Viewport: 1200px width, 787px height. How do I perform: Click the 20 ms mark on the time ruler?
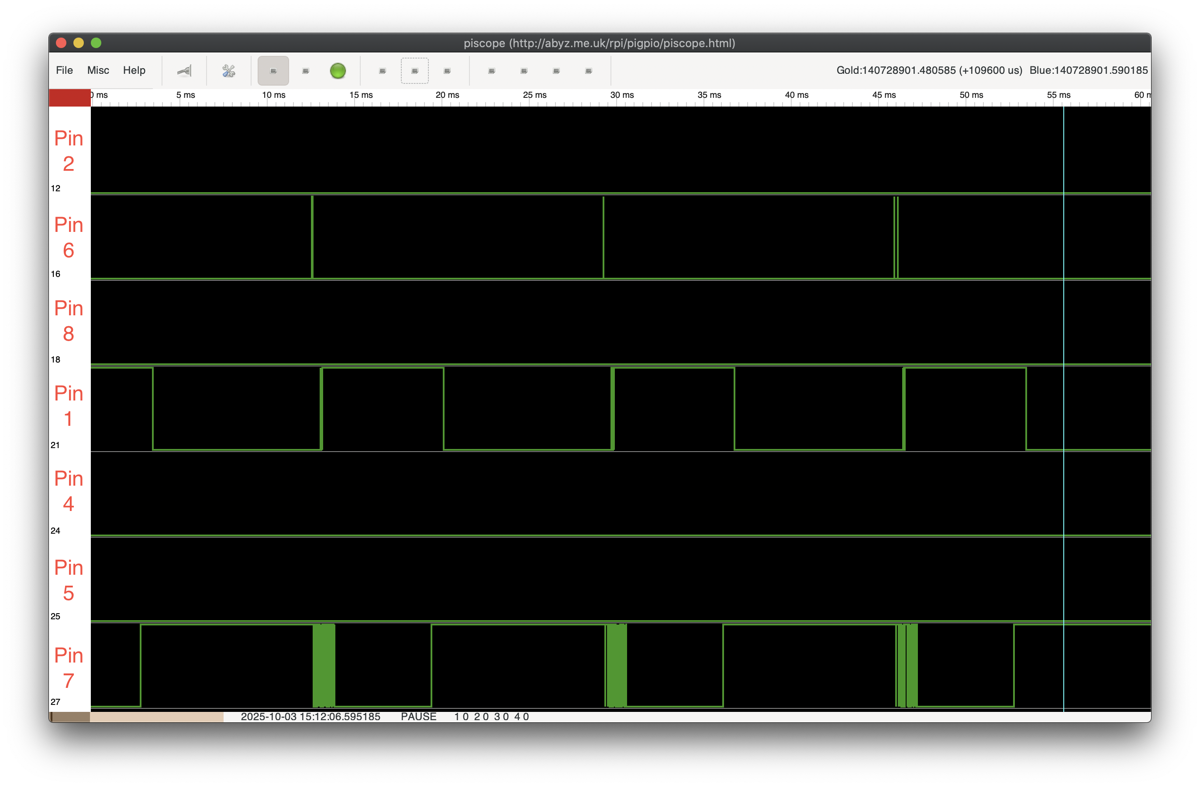click(x=447, y=95)
